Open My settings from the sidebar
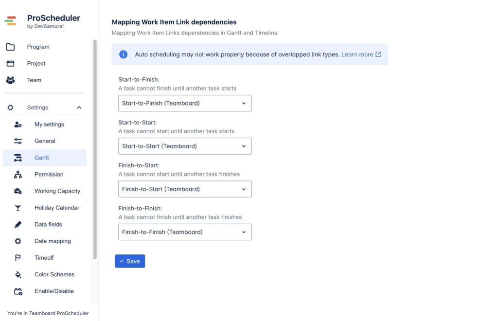Screen dimensions: 498x321 click(x=18, y=124)
